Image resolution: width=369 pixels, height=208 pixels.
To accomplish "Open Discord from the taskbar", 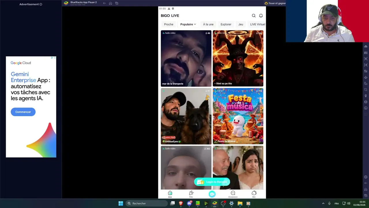I will pyautogui.click(x=189, y=203).
